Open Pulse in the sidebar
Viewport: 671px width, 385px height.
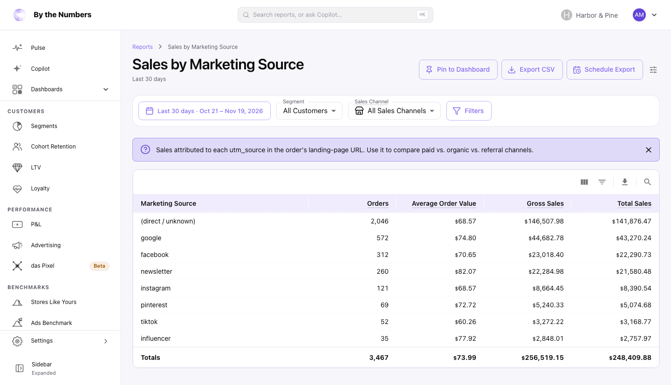(x=61, y=48)
